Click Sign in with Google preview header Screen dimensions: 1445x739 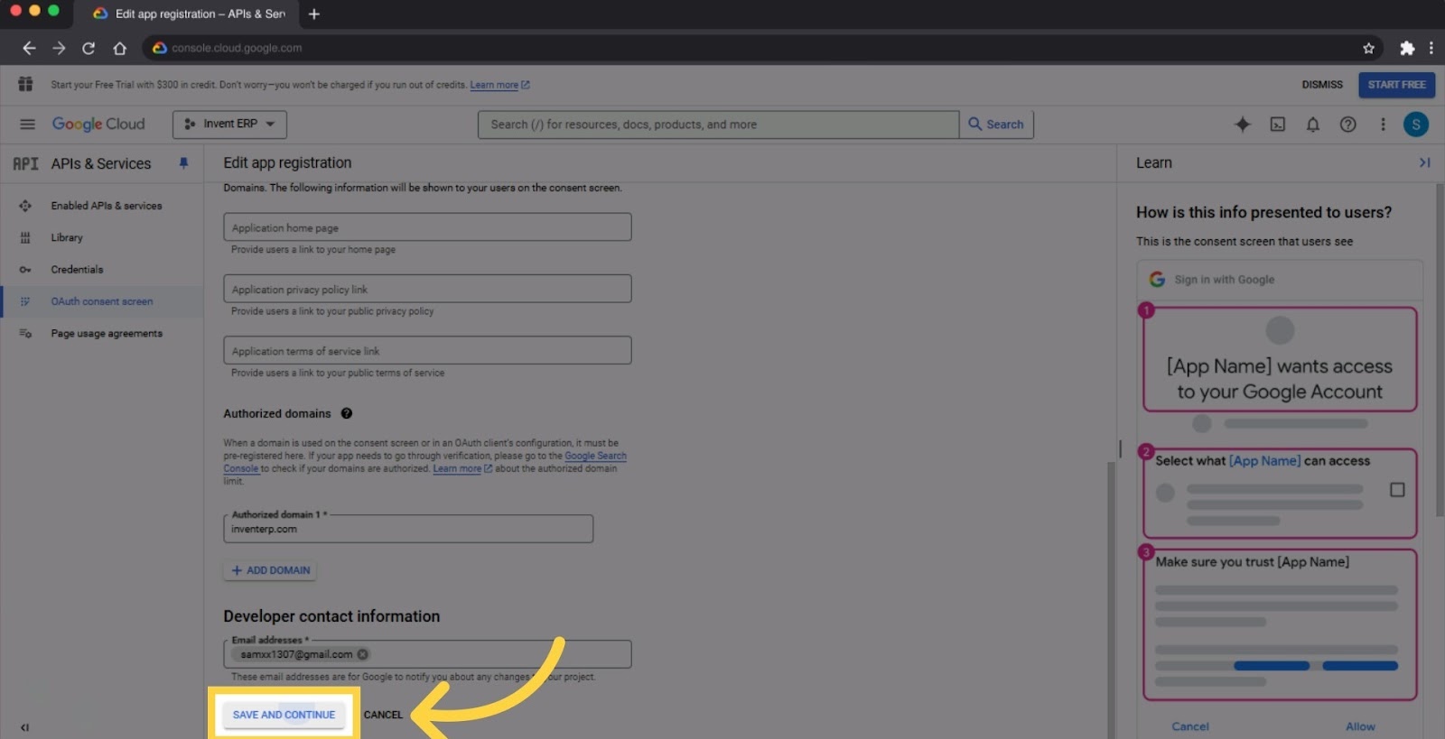[x=1280, y=280]
